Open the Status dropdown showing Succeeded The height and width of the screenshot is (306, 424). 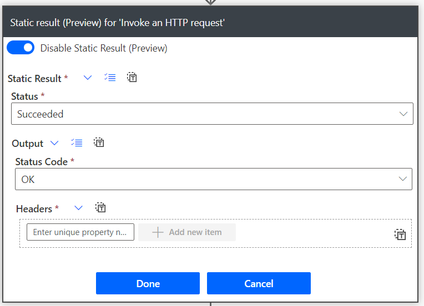(x=212, y=114)
